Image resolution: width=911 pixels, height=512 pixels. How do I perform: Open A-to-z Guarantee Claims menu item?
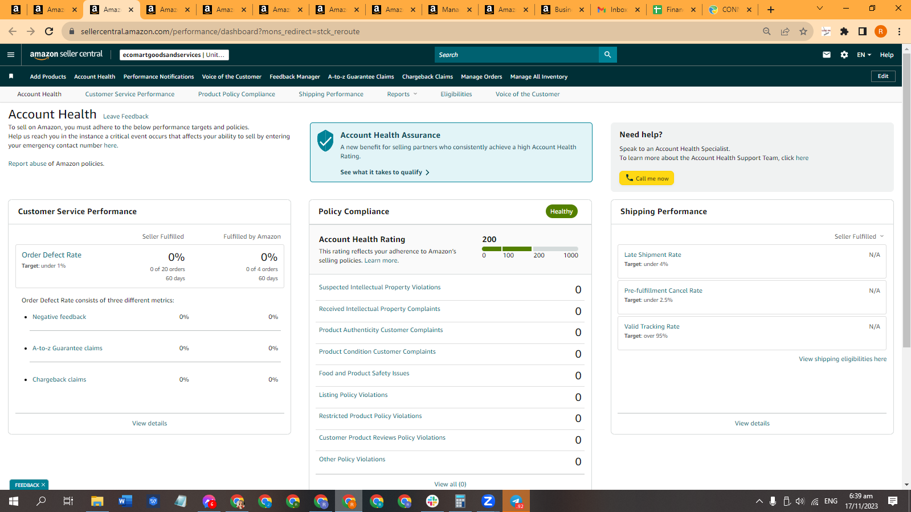point(361,76)
